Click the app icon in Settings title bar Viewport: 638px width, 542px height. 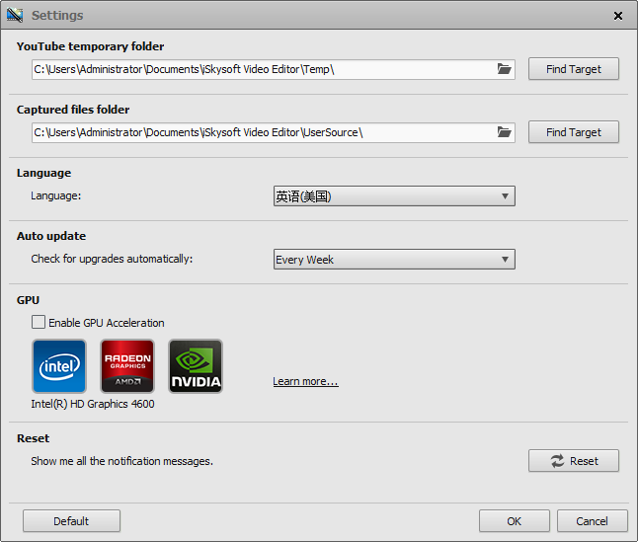point(15,15)
